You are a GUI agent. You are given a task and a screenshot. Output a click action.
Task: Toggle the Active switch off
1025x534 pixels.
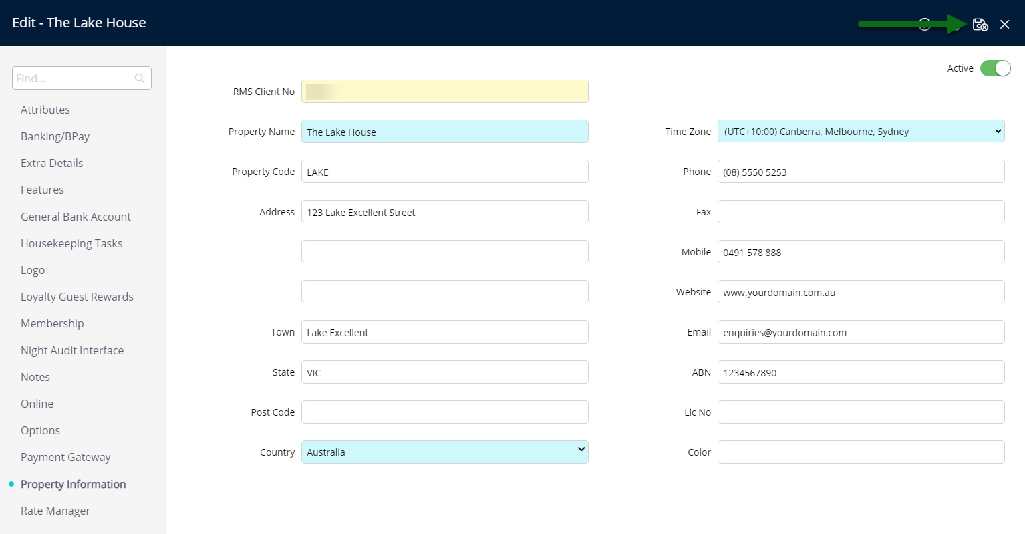[x=996, y=68]
